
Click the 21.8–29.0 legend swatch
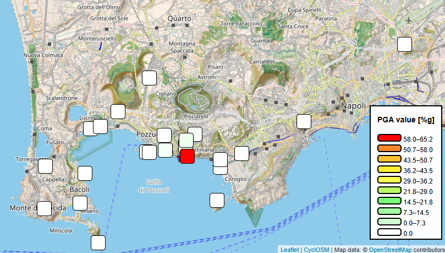(x=389, y=190)
